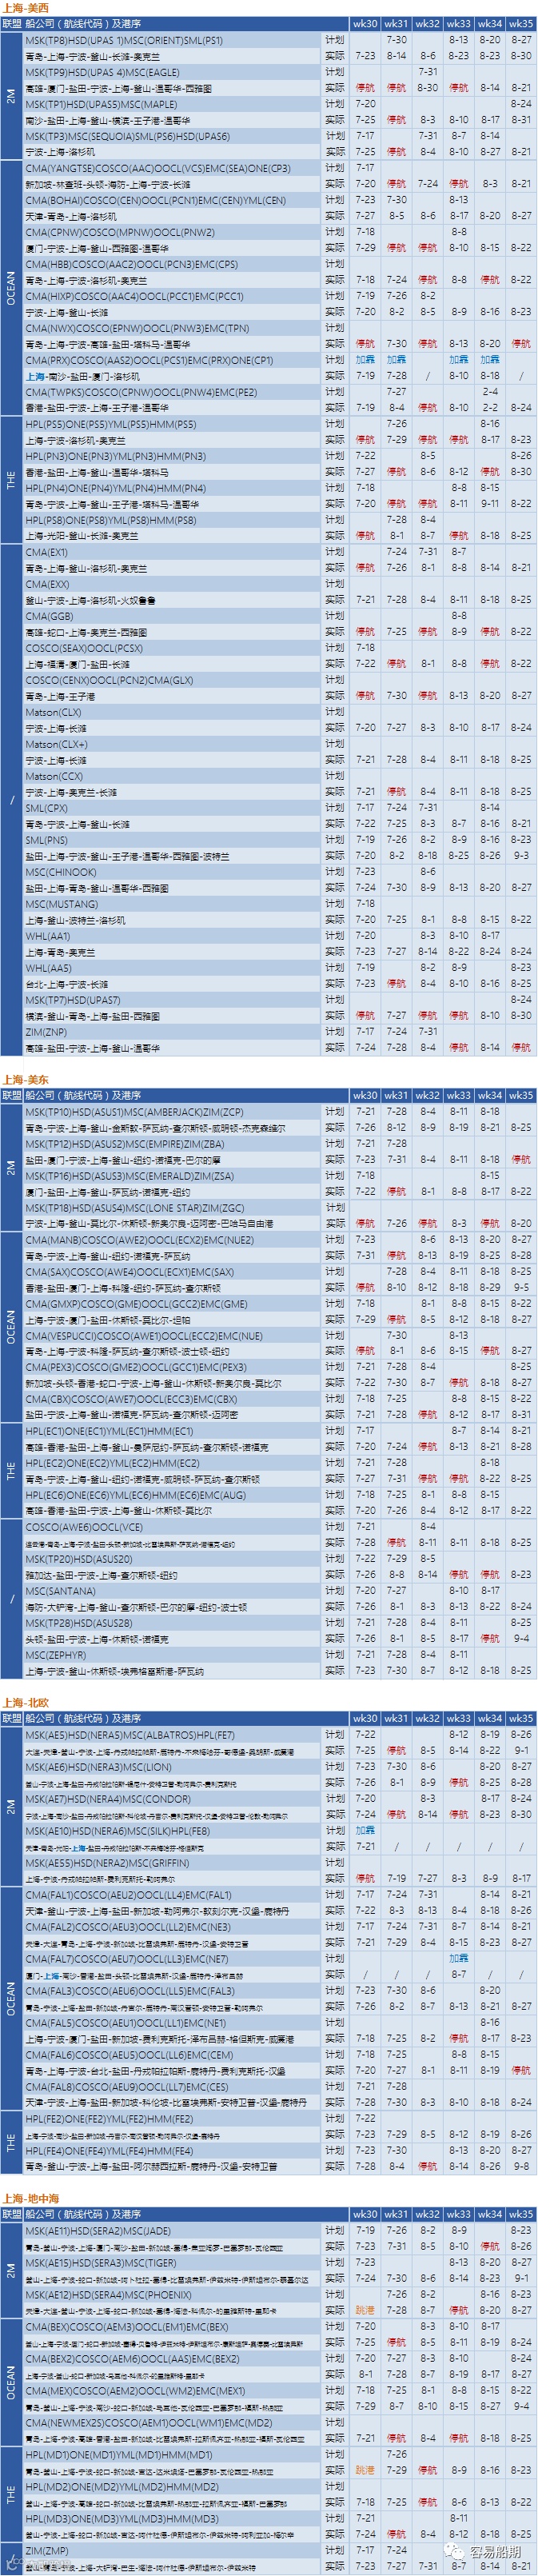Screen dimensions: 538x2576
Task: Select route MSK(TP1)HSD(UPAS5)MSC(MAPLE)
Action: click(101, 104)
